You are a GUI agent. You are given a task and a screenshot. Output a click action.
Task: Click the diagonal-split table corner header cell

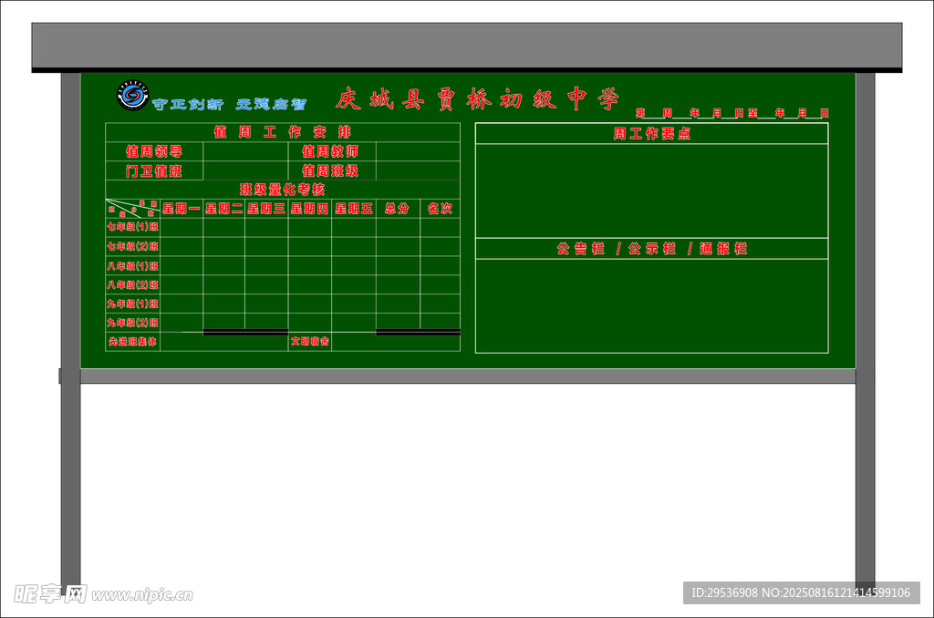132,208
